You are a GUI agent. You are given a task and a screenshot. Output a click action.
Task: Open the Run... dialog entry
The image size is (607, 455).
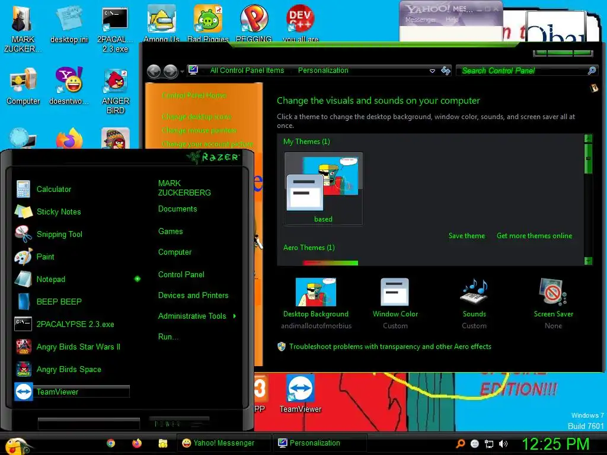tap(168, 337)
